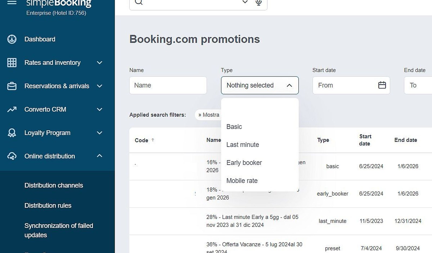Click the Converto CRM trend icon
This screenshot has width=432, height=253.
[x=12, y=109]
